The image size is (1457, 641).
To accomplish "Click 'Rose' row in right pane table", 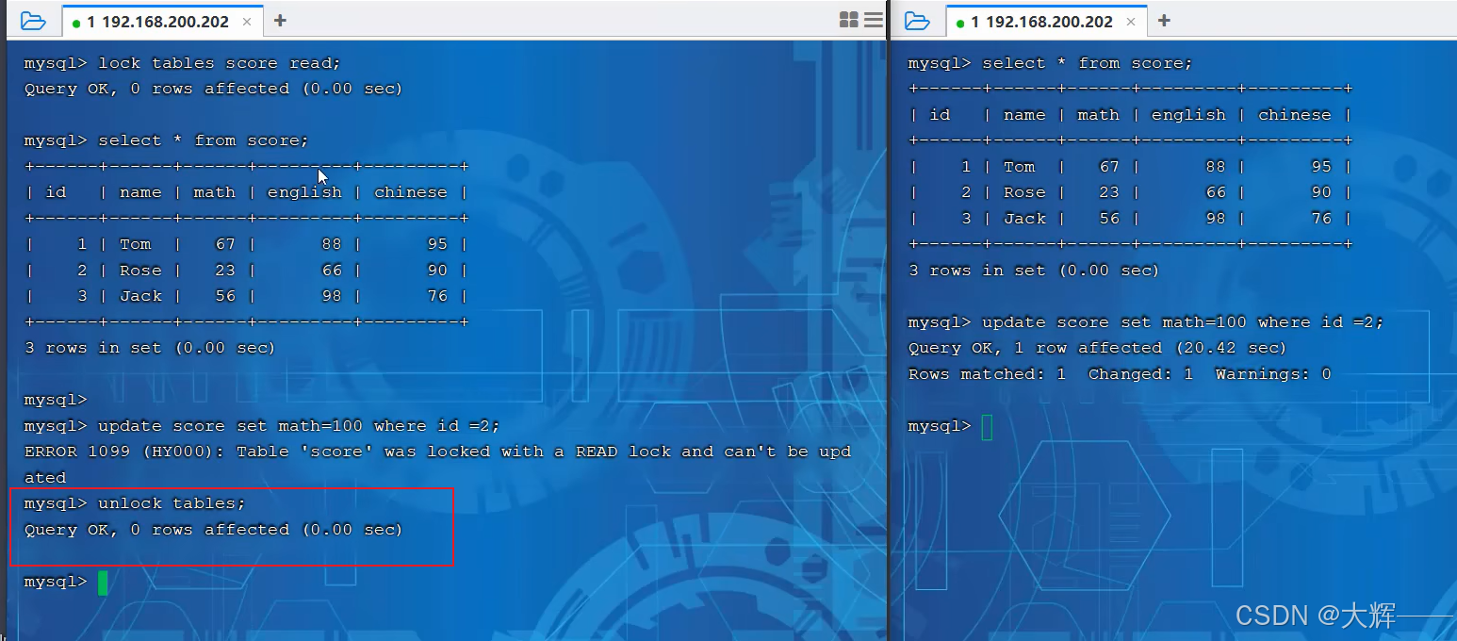I will click(1130, 192).
